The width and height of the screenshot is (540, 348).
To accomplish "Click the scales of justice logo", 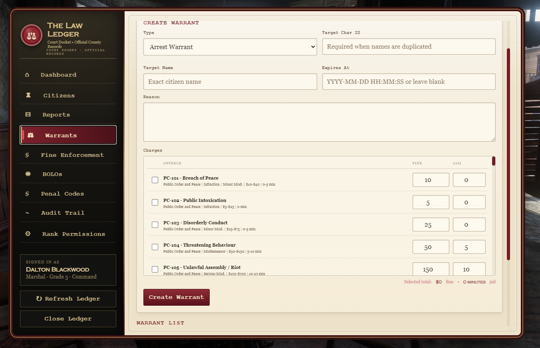I will 32,35.
